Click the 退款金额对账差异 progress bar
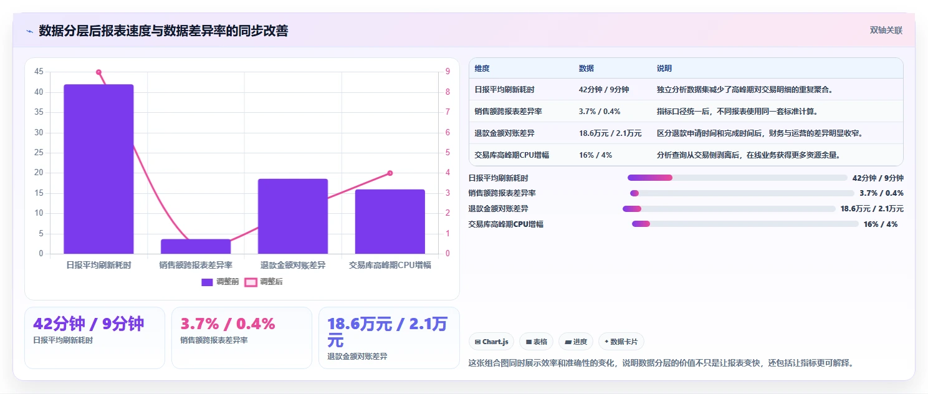 [729, 209]
